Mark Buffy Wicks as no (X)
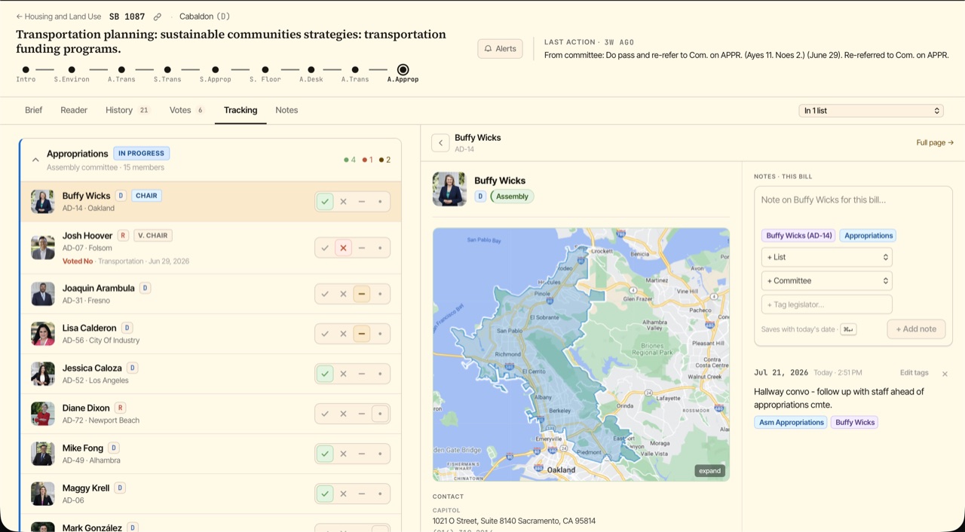Image resolution: width=965 pixels, height=532 pixels. pyautogui.click(x=343, y=202)
